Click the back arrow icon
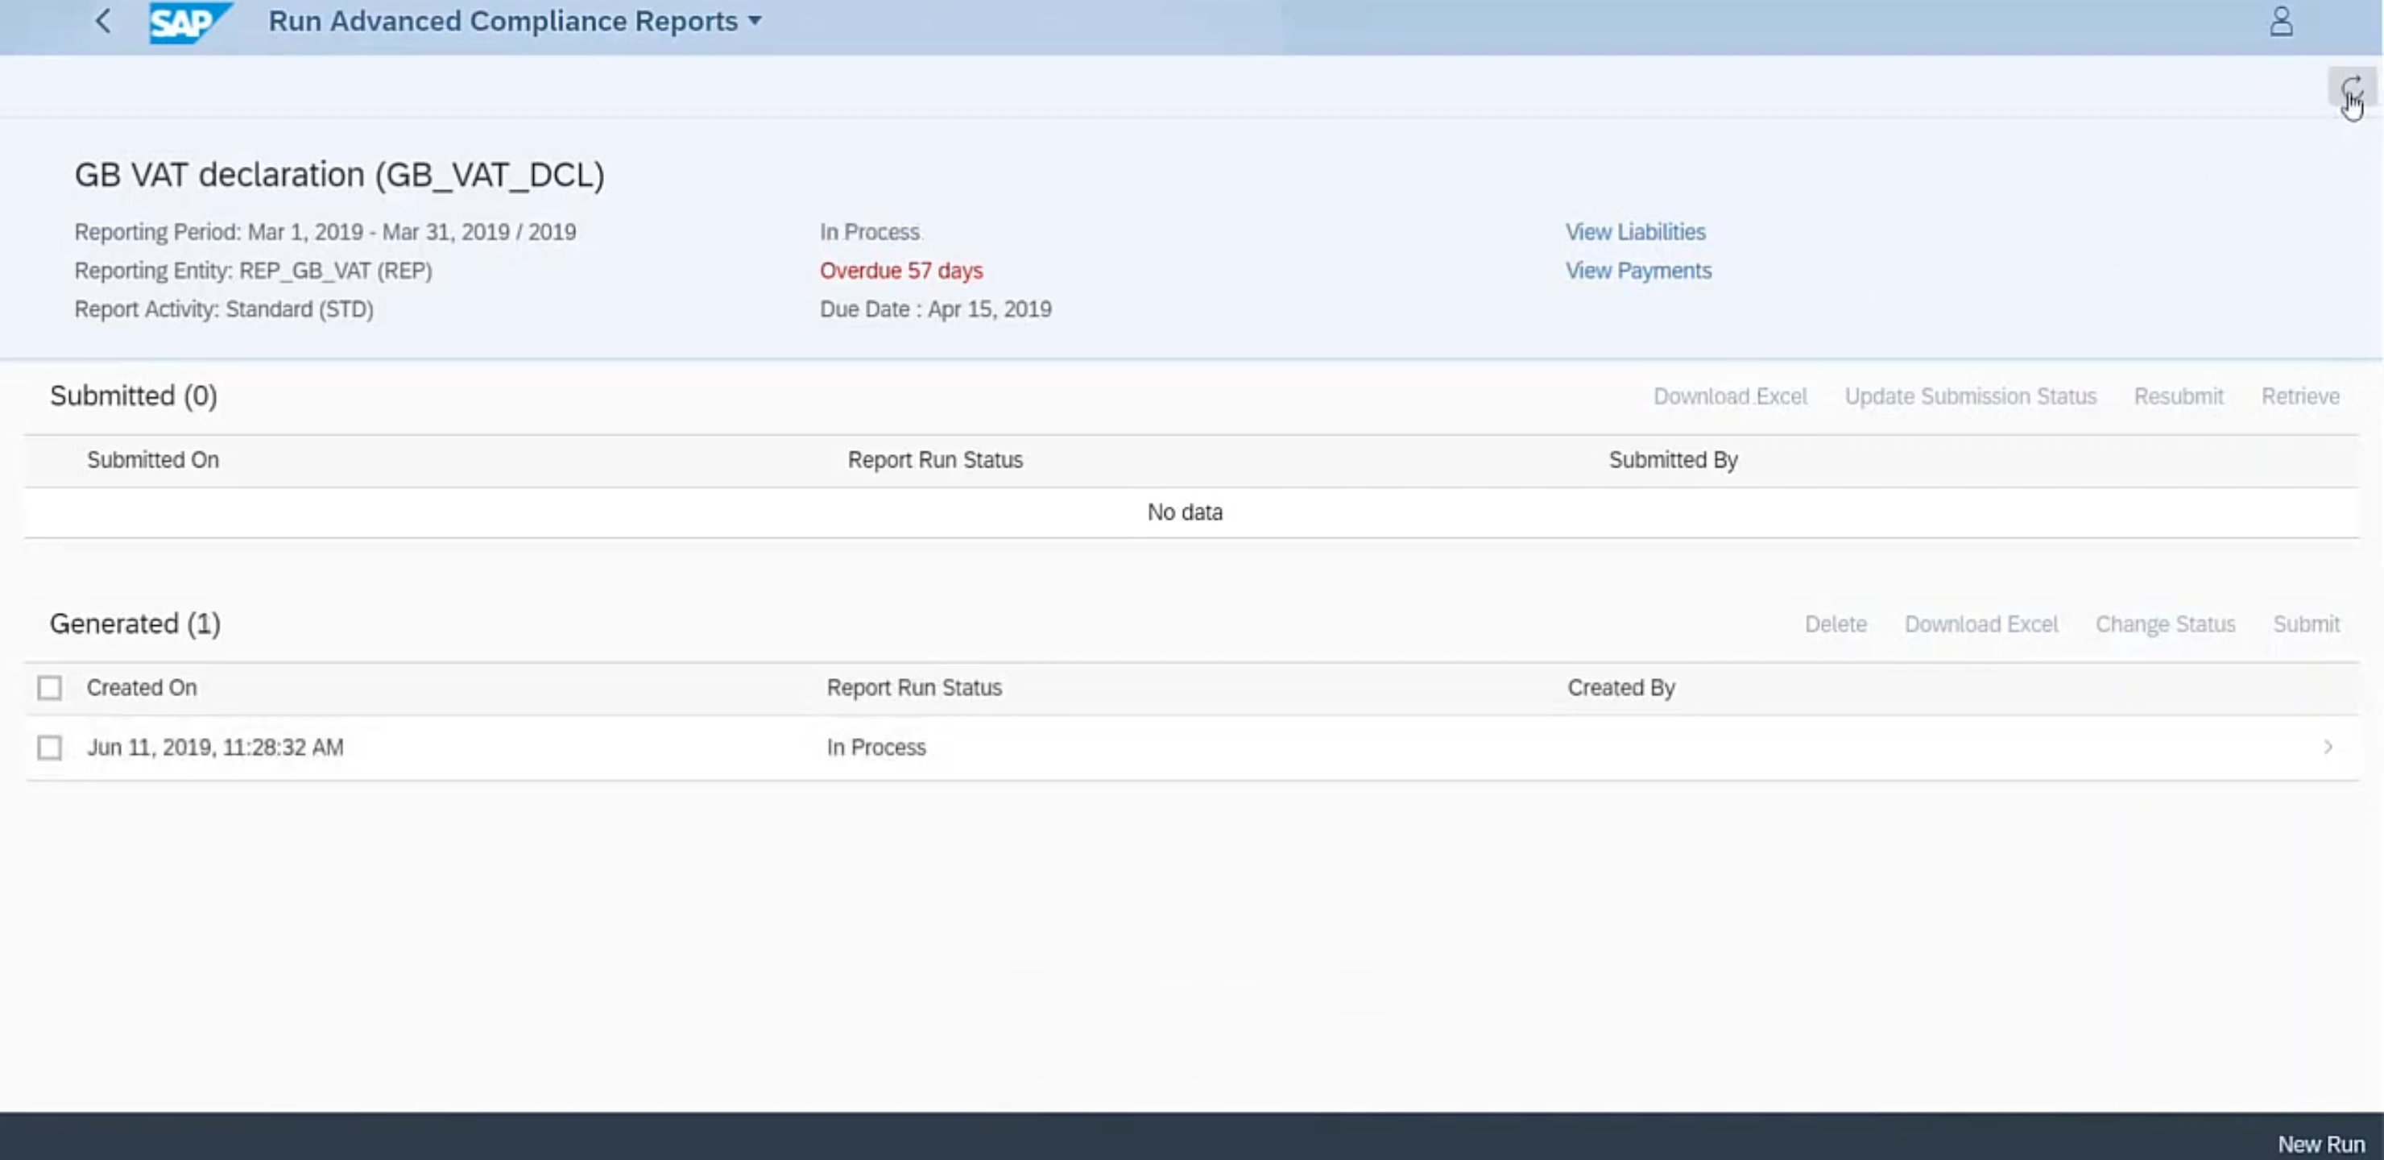The image size is (2384, 1160). point(104,21)
